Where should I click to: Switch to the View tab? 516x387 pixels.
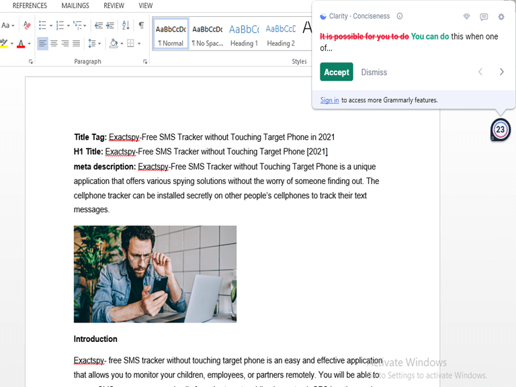pos(145,5)
